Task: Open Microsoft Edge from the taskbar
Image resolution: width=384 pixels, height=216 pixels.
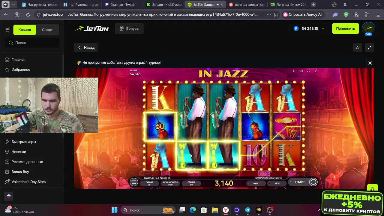Action: pos(193,210)
